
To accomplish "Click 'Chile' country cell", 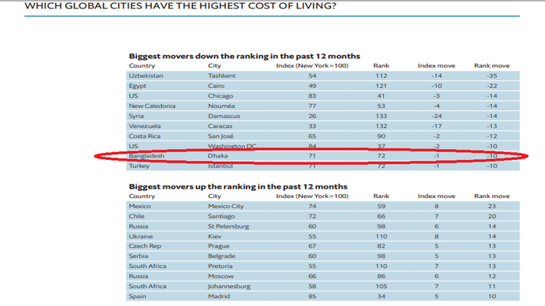I will click(136, 216).
